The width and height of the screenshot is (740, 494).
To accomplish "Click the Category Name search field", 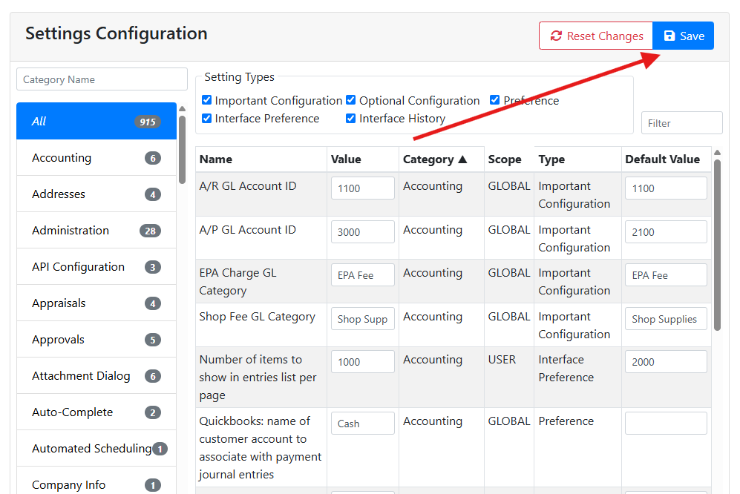I will click(x=102, y=79).
